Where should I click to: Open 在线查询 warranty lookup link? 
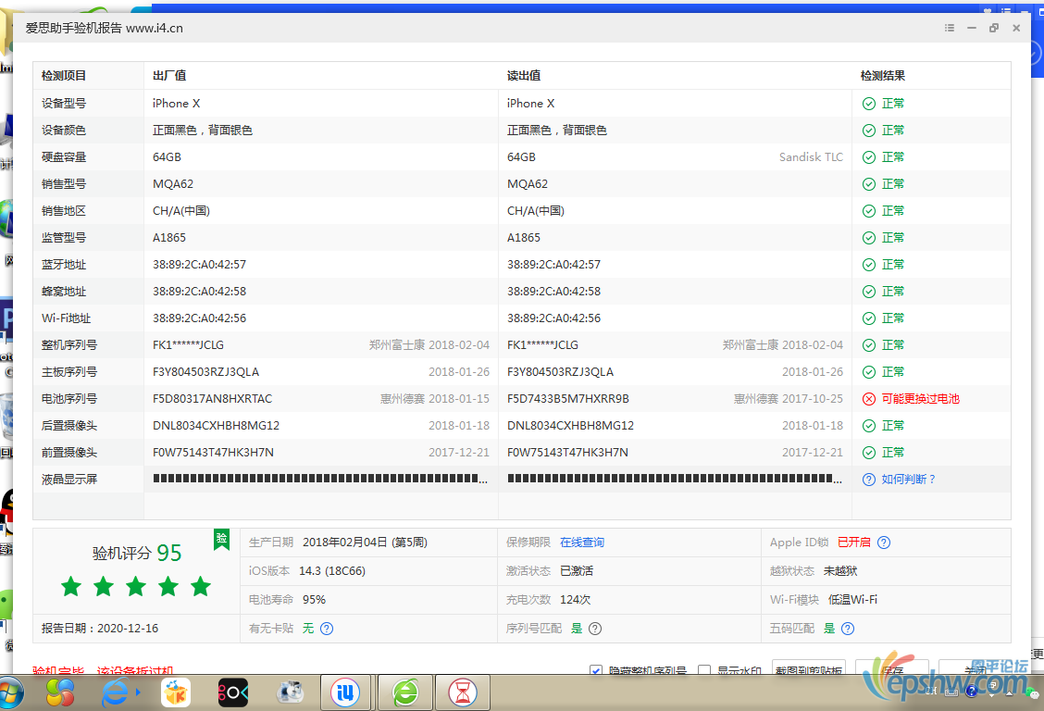(582, 543)
